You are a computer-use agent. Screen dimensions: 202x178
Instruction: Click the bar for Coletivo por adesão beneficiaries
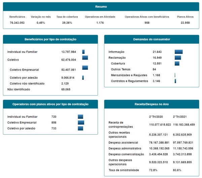[83, 78]
